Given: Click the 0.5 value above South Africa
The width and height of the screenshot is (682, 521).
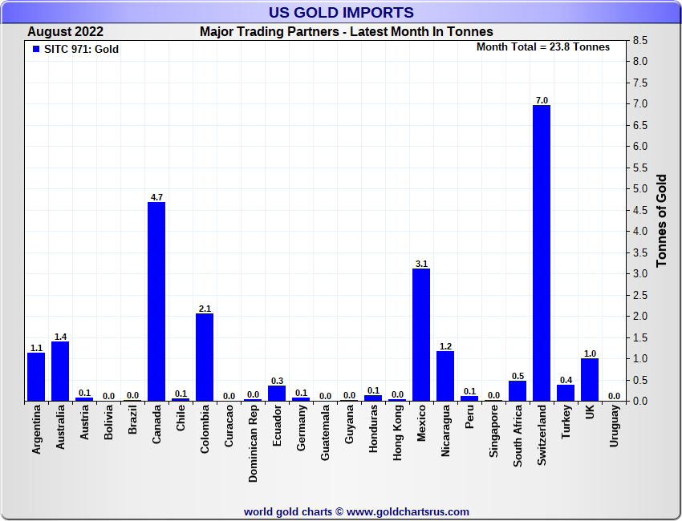Looking at the screenshot, I should tap(518, 376).
